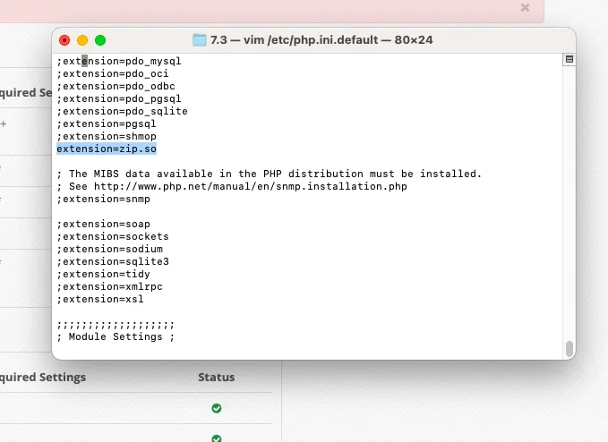Click the snmp.installation.php URL line
The width and height of the screenshot is (608, 442).
(x=232, y=186)
